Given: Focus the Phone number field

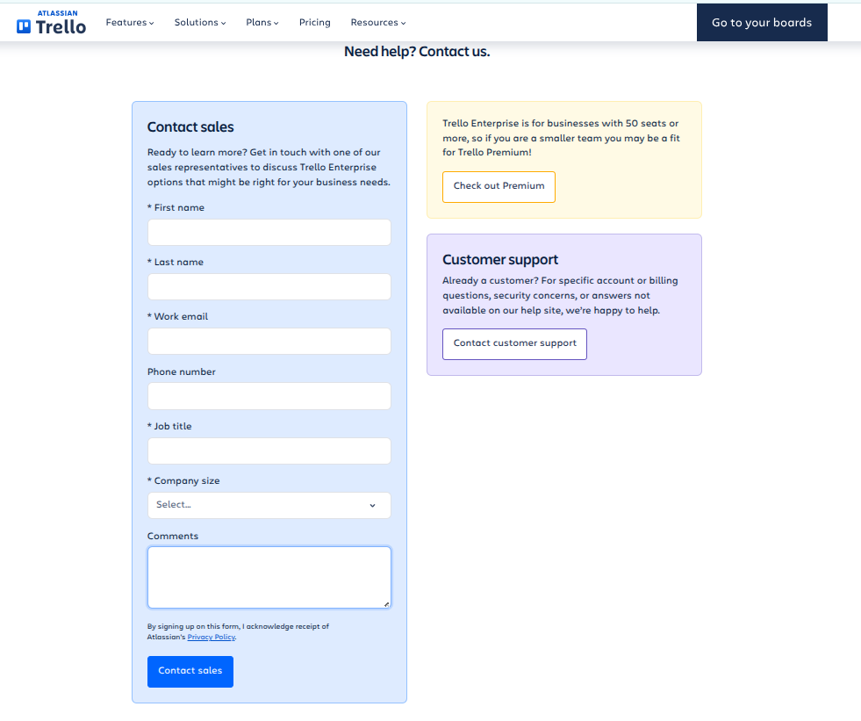Looking at the screenshot, I should point(269,396).
